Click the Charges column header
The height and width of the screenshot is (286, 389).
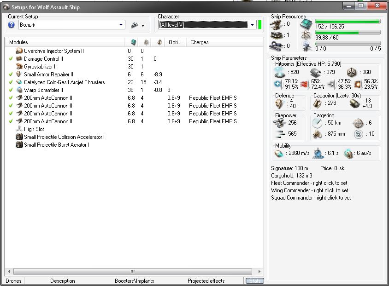[x=225, y=42]
